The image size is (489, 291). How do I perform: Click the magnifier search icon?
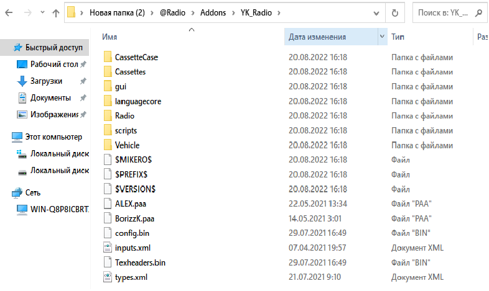tap(478, 13)
